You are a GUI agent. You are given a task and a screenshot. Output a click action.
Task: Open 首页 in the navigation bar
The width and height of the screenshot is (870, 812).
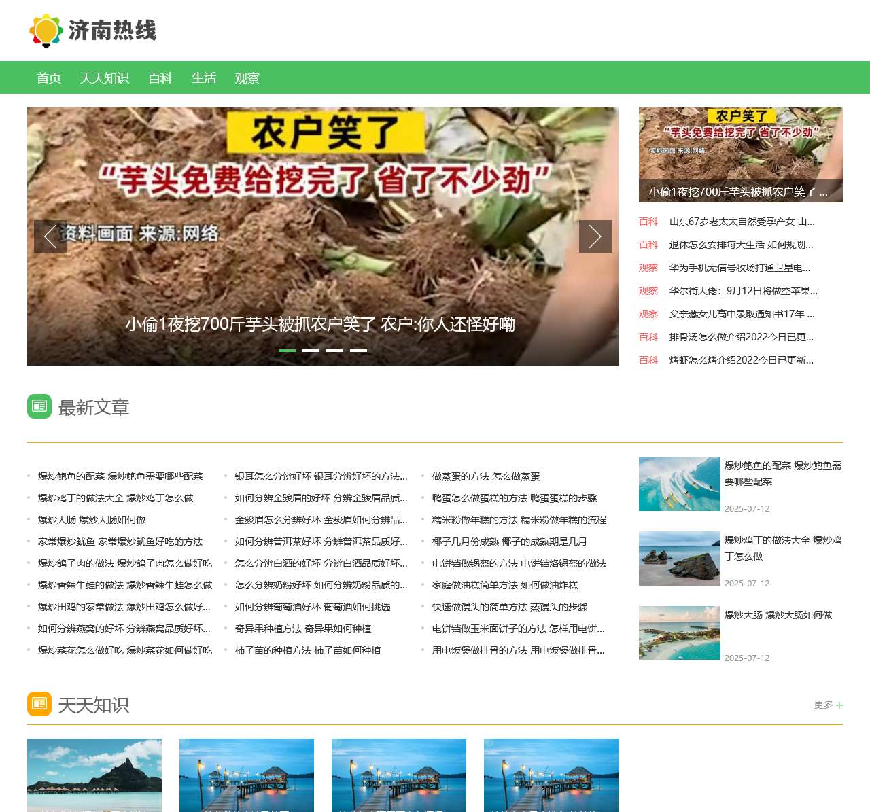(x=49, y=78)
